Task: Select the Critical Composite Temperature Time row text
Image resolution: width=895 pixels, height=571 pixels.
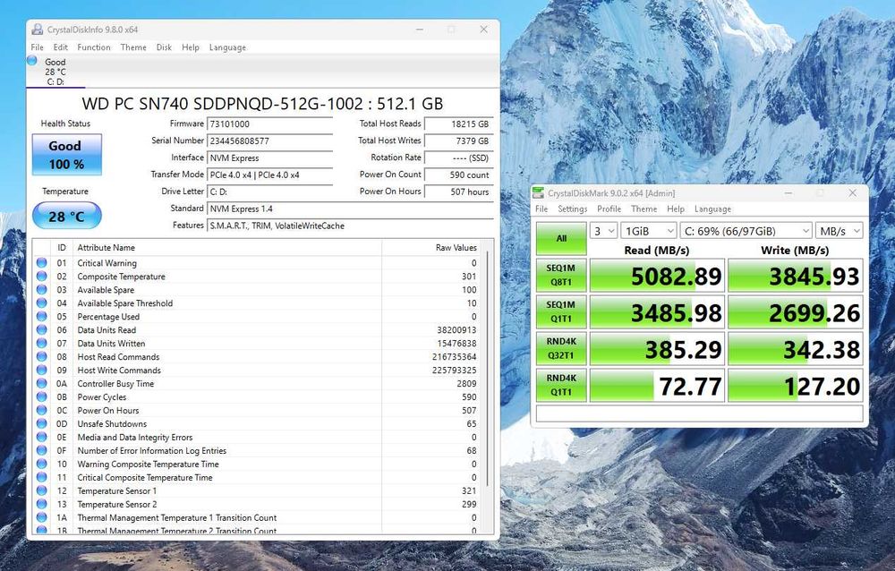Action: point(145,477)
